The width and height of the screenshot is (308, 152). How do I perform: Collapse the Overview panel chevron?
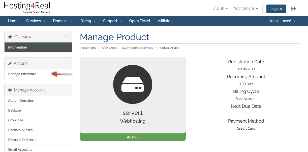tap(67, 36)
